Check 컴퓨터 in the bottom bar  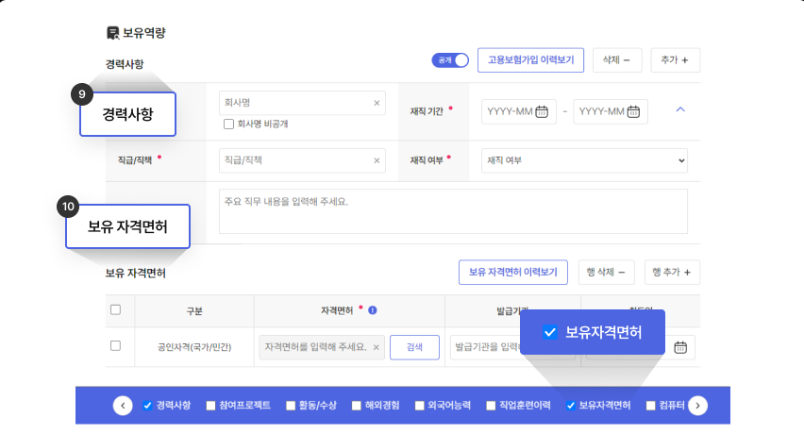click(651, 406)
